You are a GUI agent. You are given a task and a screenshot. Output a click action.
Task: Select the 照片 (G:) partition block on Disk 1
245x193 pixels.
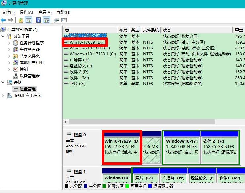tap(146, 176)
